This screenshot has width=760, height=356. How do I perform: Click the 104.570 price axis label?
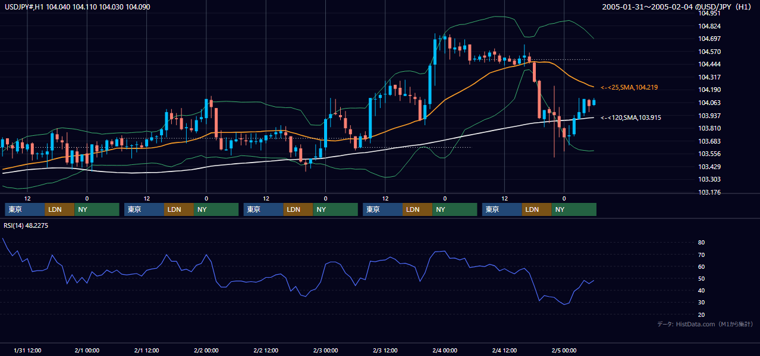pos(710,52)
